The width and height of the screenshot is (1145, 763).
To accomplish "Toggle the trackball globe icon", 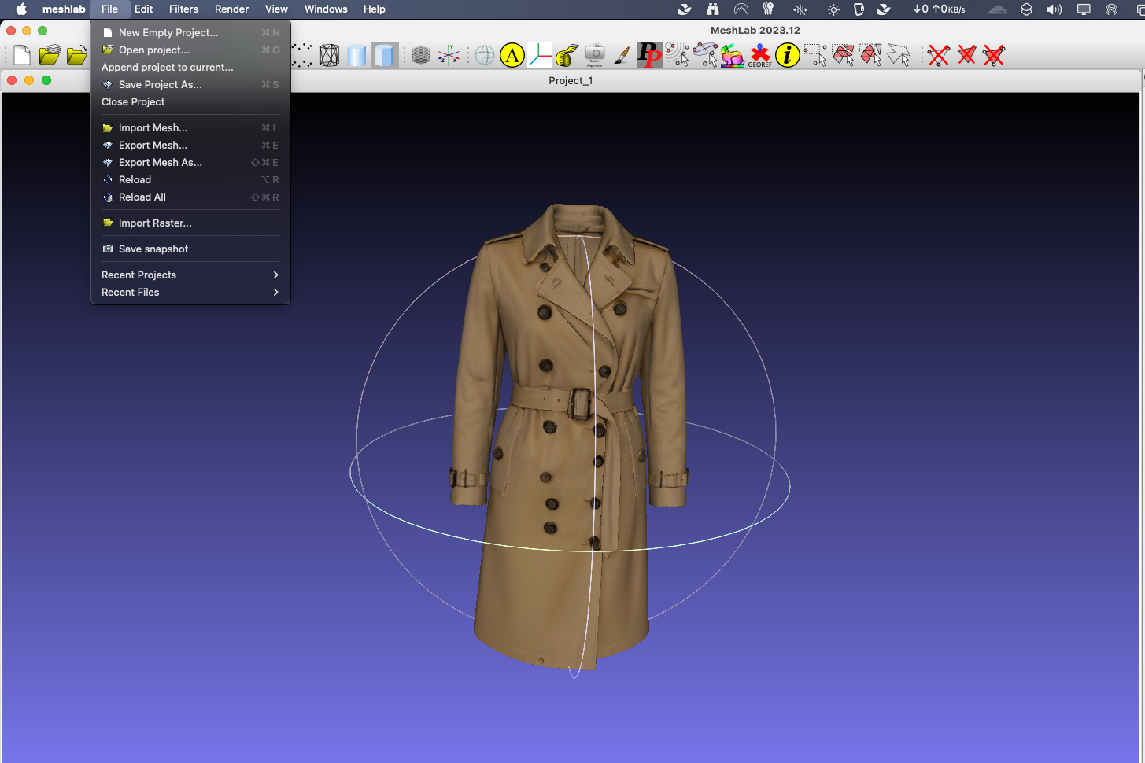I will coord(486,55).
